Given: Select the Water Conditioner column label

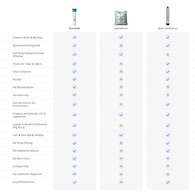Looking at the screenshot, I should [168, 28].
